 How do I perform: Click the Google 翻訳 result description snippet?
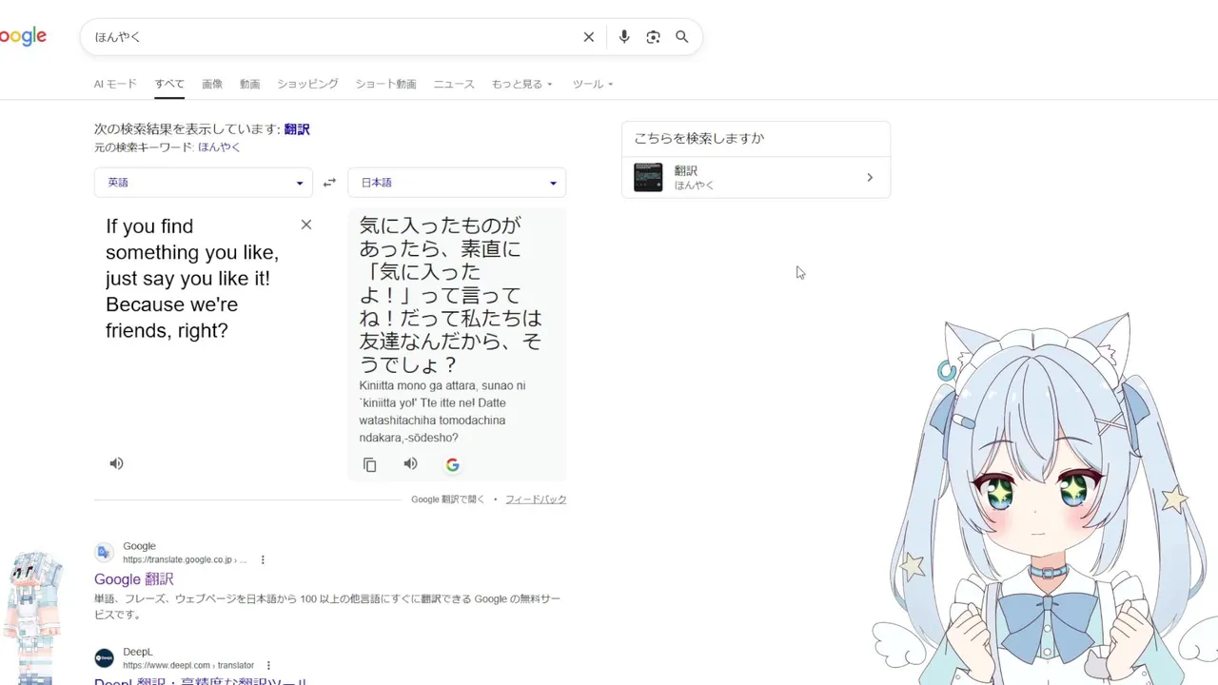[327, 607]
